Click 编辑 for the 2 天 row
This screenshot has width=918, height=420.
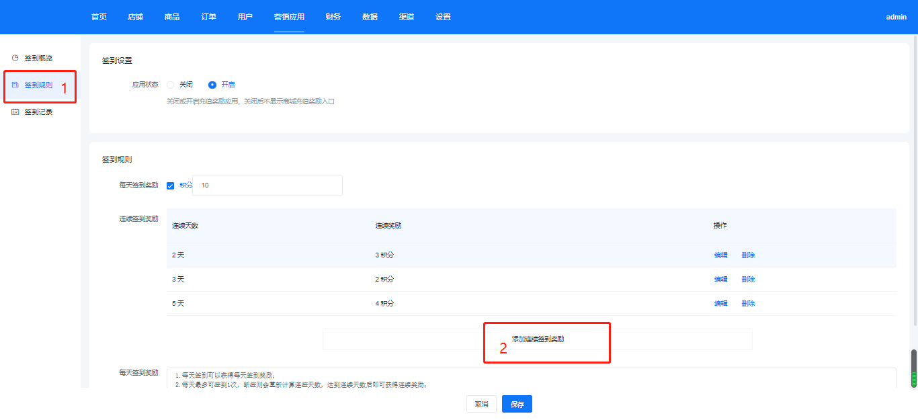point(720,255)
